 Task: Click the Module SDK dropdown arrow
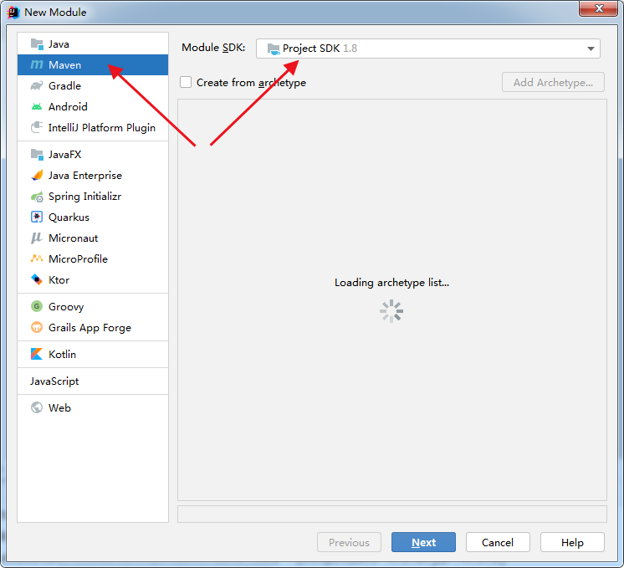point(591,49)
